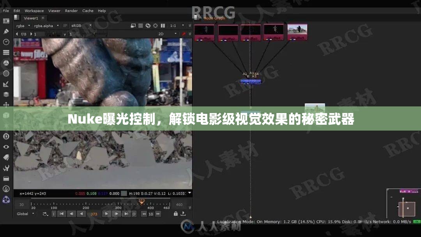Screen dimensions: 421x237
Task: Play the sequence forward
Action: (x=106, y=214)
